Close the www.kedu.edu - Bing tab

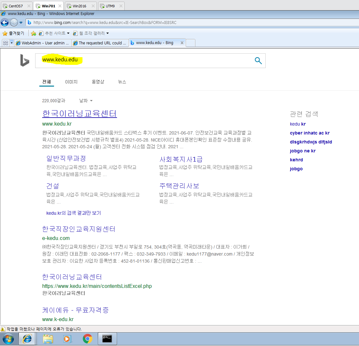182,43
